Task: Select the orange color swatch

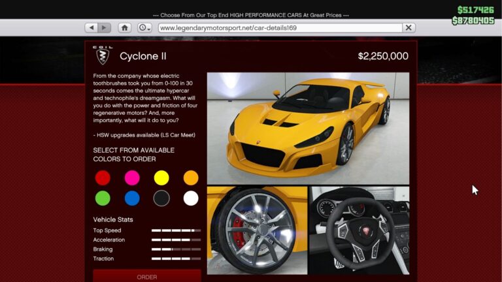Action: [x=191, y=178]
